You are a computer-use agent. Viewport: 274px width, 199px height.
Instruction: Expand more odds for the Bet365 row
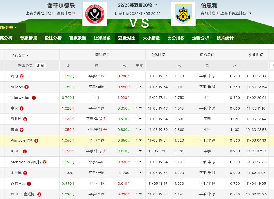tap(139, 87)
